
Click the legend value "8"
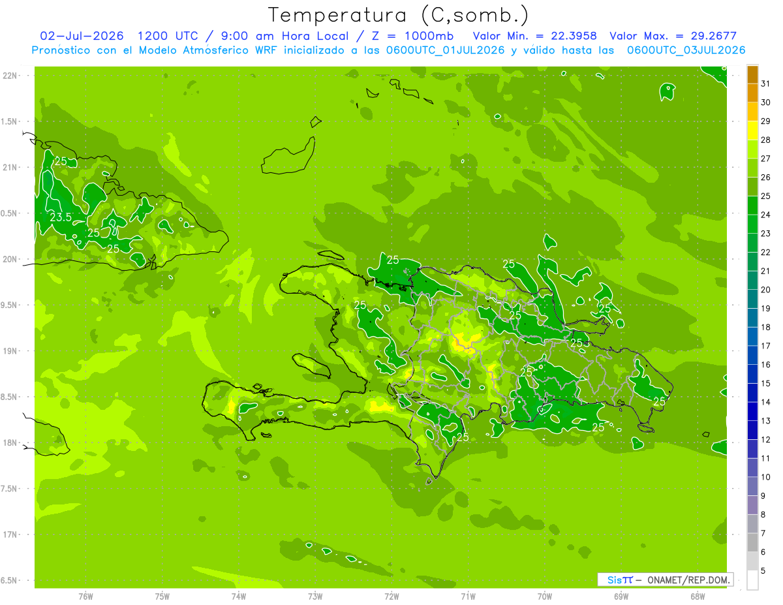coord(763,514)
